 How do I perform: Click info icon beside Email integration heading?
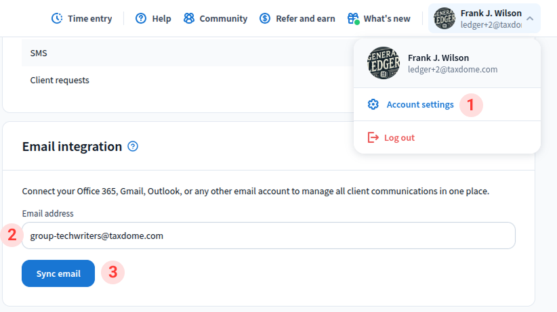point(133,146)
